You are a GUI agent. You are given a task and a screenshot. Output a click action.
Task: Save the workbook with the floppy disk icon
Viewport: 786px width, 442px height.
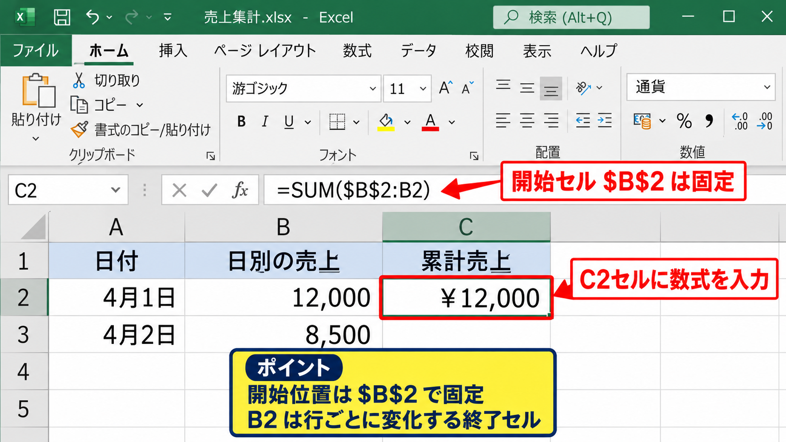[x=62, y=17]
